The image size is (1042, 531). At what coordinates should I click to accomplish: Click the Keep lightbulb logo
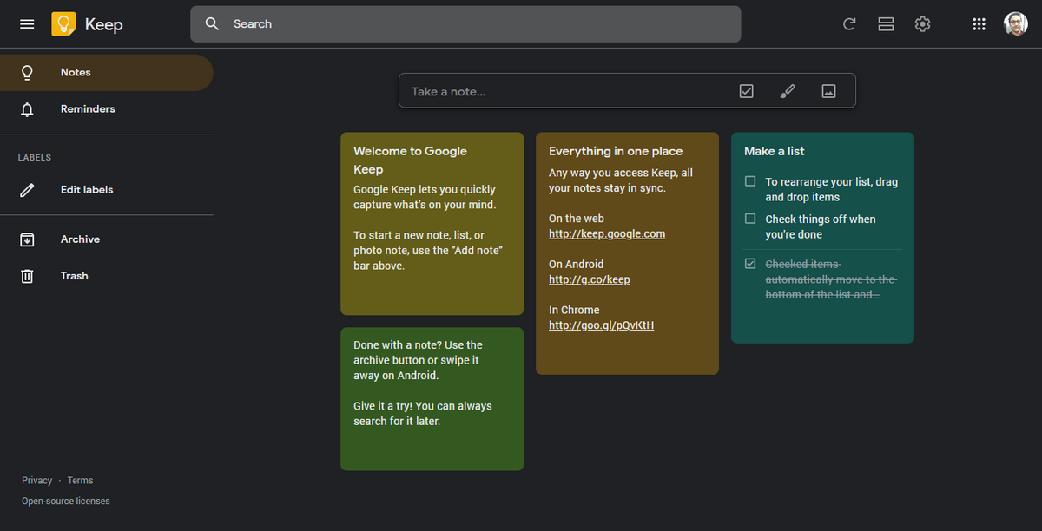point(63,23)
